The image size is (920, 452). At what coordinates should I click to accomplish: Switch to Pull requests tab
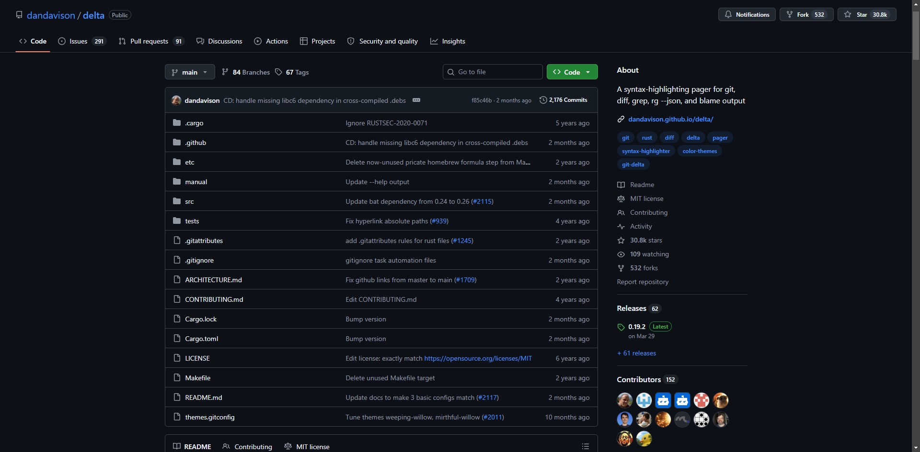[151, 41]
